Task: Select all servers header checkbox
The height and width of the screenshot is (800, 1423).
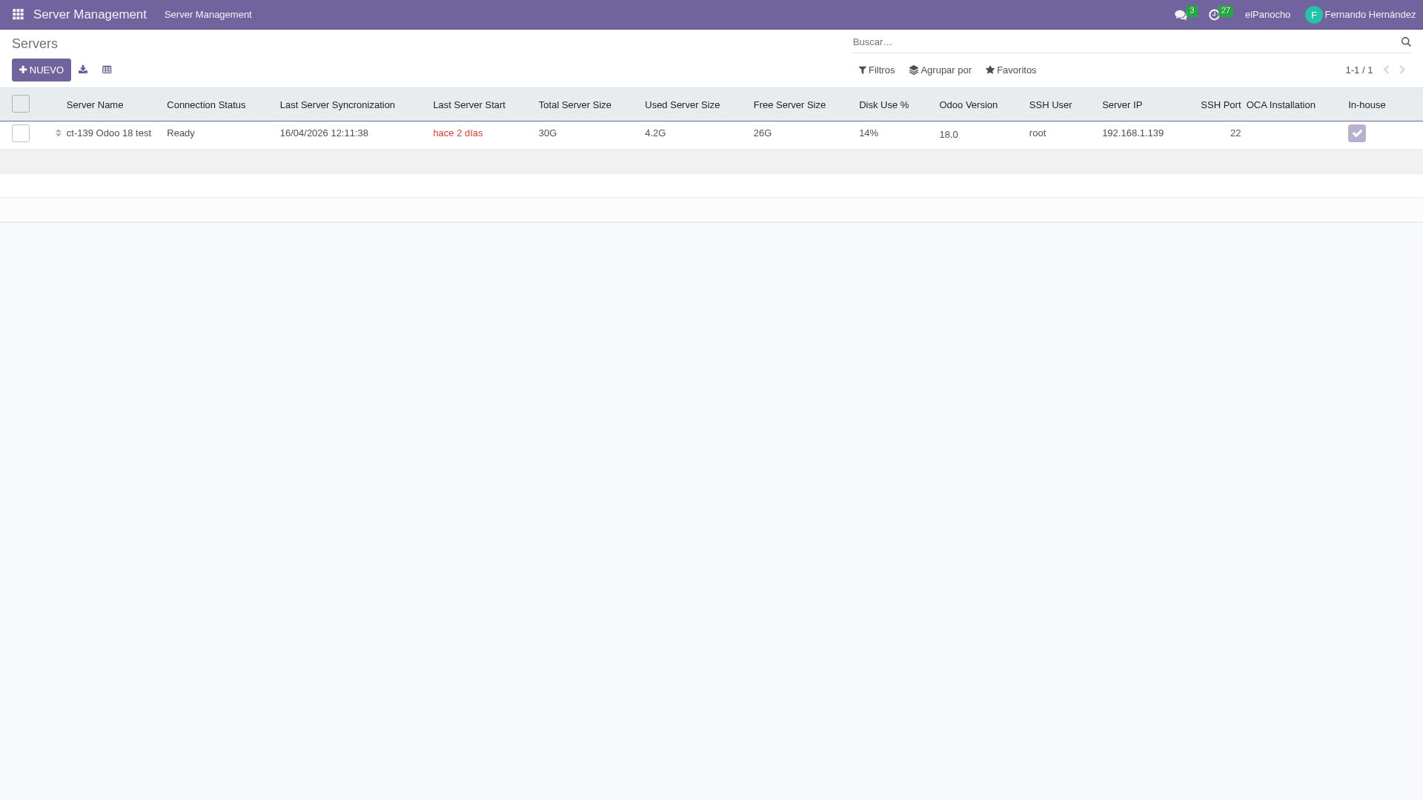Action: [21, 104]
